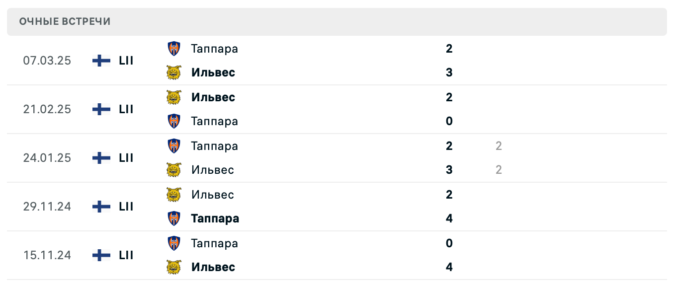
Task: Click Finland flag beside 07.03.25 match
Action: (x=101, y=61)
